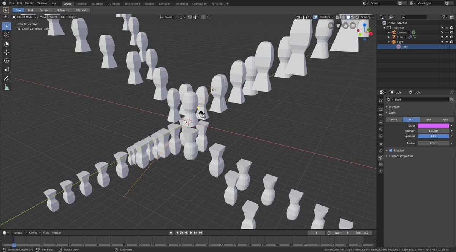Screen dimensions: 456x252
Task: Open the Render properties tab icon
Action: click(x=381, y=109)
